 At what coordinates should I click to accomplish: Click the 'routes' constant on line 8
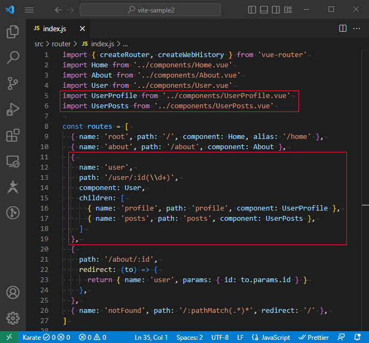(100, 127)
